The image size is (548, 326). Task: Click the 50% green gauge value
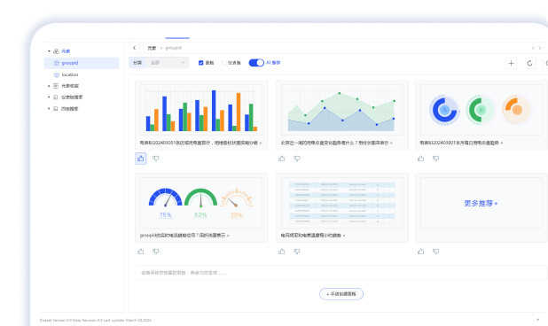(200, 215)
